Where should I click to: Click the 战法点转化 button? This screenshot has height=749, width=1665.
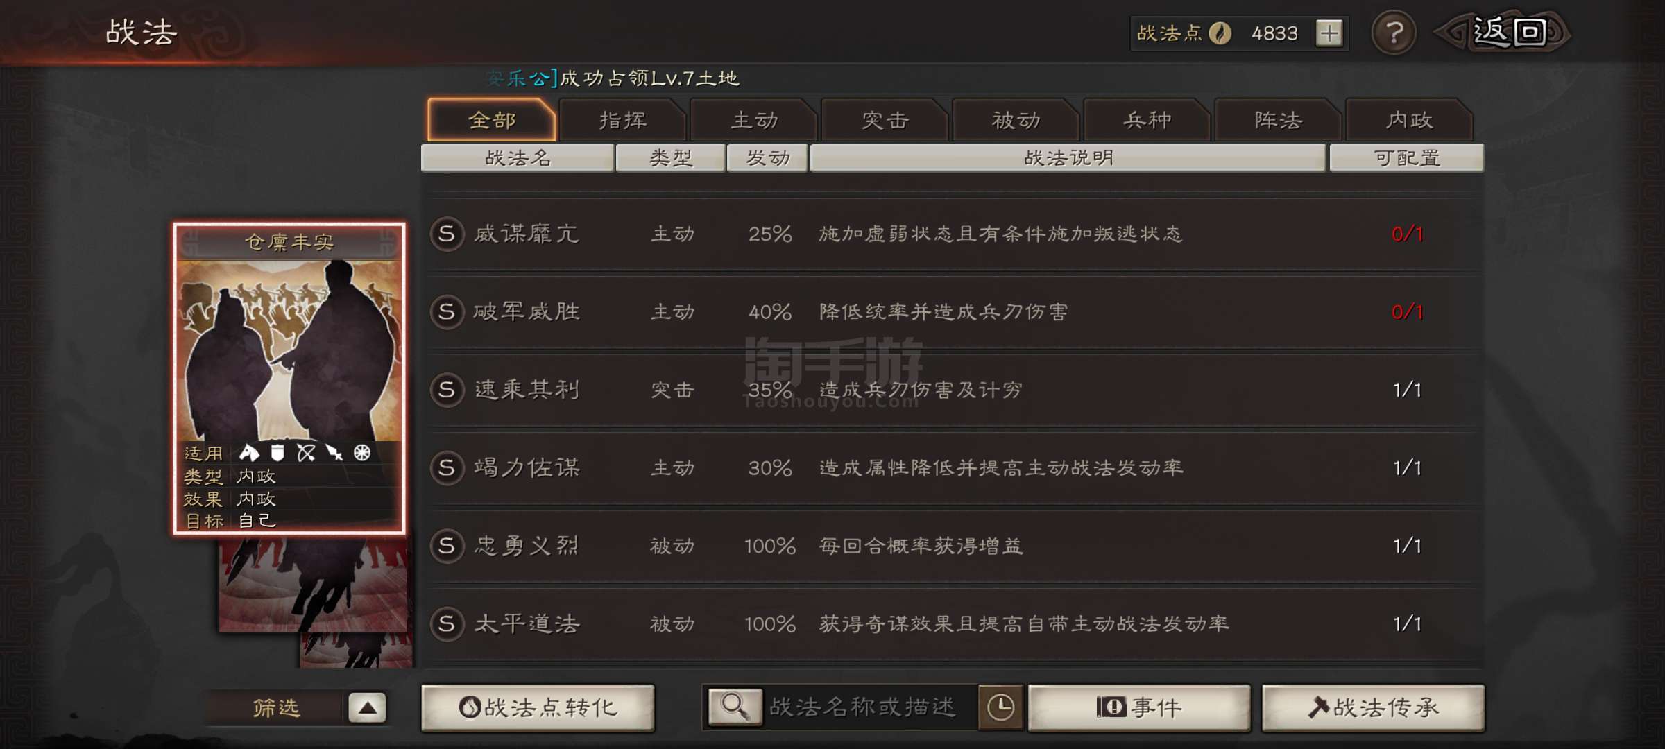point(538,707)
